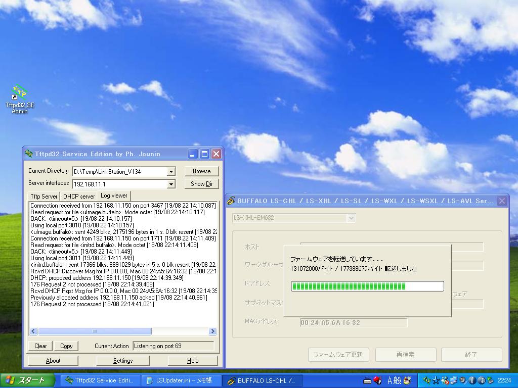The height and width of the screenshot is (388, 518).
Task: Click the IME input mode 'A' indicator
Action: click(390, 380)
